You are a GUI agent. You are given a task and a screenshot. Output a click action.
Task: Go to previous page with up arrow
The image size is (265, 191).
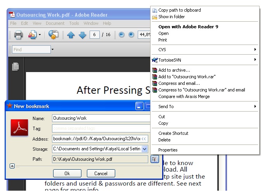pos(71,35)
